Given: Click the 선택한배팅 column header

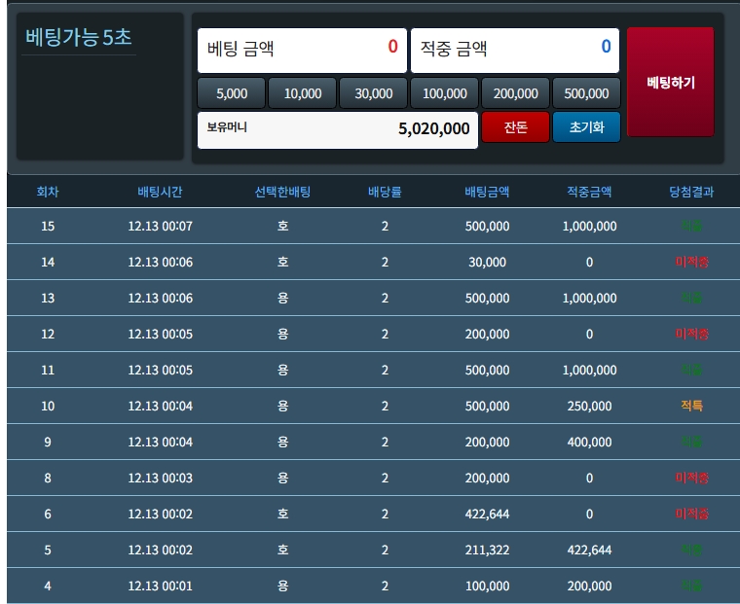Looking at the screenshot, I should pos(282,192).
